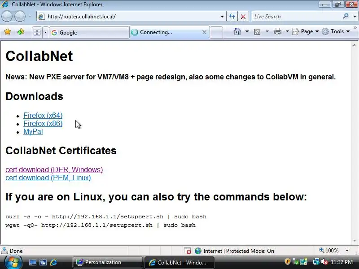Open the Recent Pages arrow beside Forward

(x=30, y=17)
